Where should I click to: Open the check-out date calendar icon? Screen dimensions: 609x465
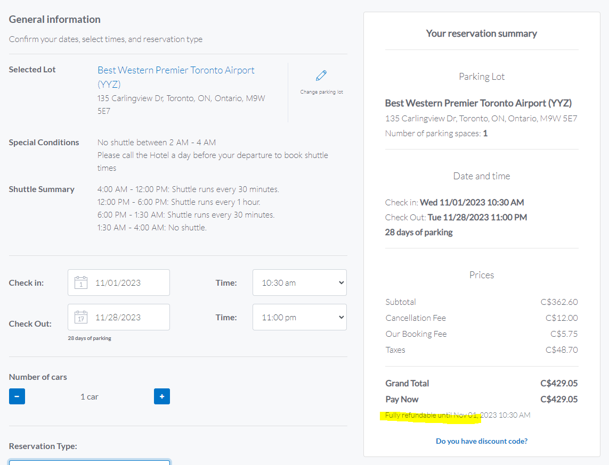coord(81,317)
